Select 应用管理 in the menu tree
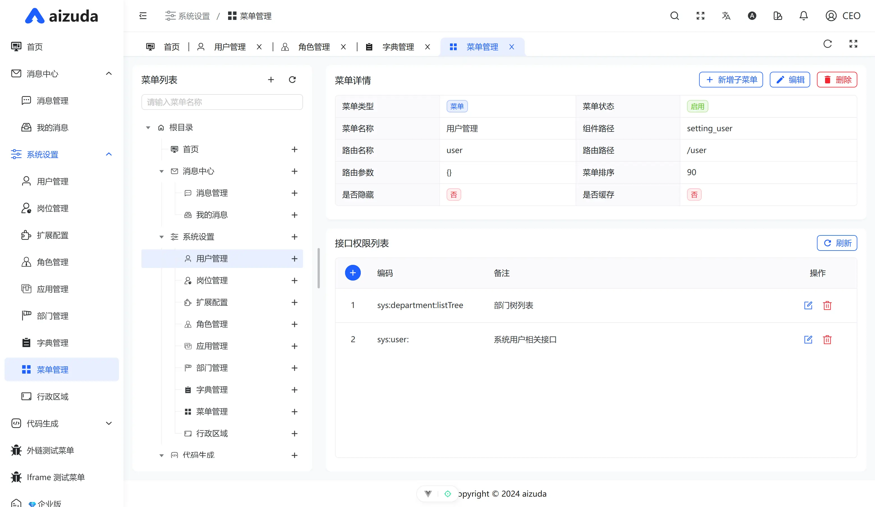Viewport: 875px width, 507px height. click(x=212, y=346)
